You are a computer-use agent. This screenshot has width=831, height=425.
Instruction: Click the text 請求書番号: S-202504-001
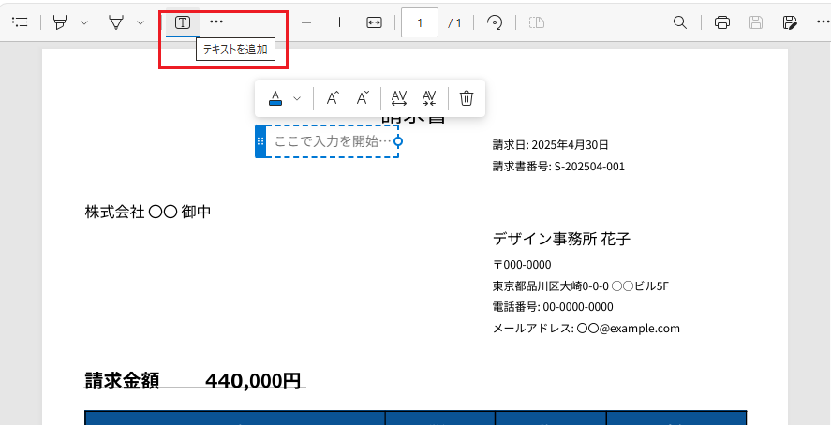tap(558, 167)
